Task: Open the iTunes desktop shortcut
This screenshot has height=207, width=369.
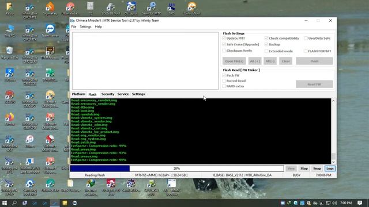Action: tap(29, 141)
